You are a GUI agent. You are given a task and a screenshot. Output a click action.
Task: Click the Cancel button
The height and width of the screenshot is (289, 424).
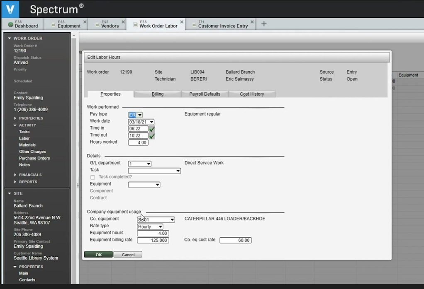point(128,255)
